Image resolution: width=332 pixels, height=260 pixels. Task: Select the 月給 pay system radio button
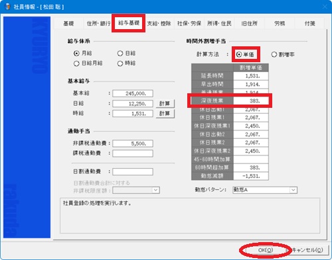(76, 54)
